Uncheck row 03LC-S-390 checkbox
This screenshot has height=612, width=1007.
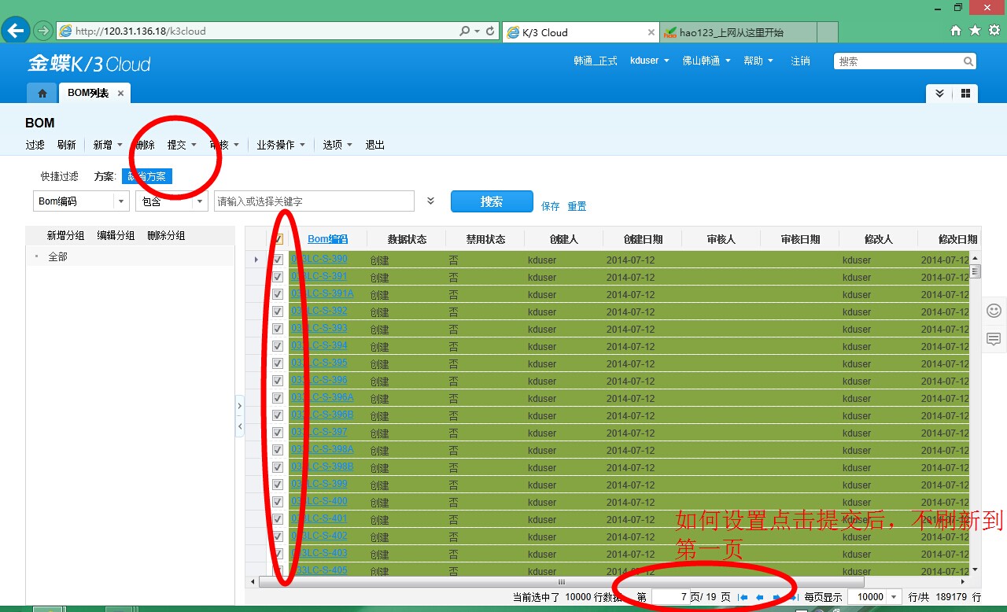278,259
